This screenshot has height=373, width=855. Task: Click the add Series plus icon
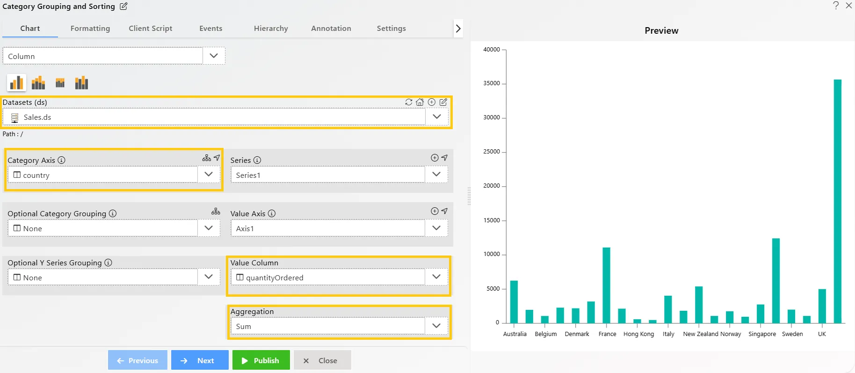point(435,158)
